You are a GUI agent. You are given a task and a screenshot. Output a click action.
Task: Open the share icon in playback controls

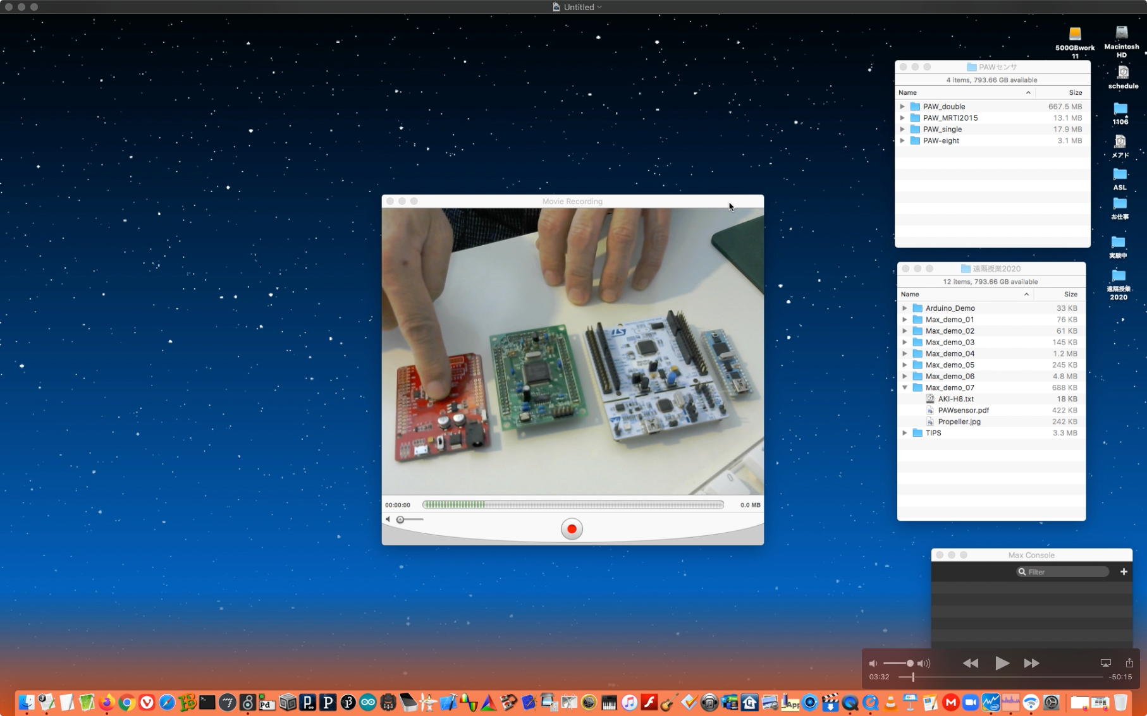click(1129, 662)
